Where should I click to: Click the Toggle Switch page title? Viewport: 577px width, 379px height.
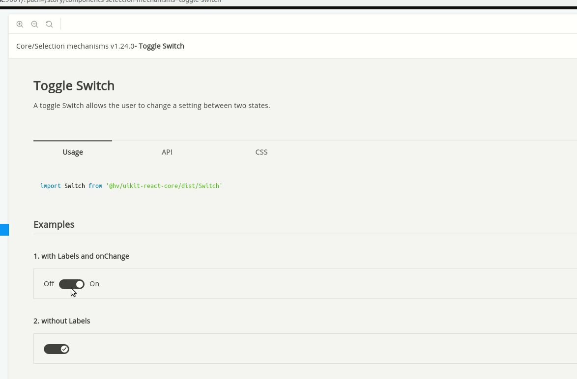[74, 85]
